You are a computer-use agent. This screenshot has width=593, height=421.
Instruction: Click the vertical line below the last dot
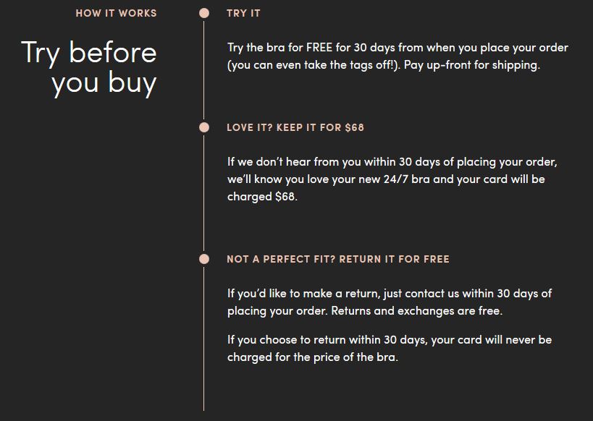[204, 339]
